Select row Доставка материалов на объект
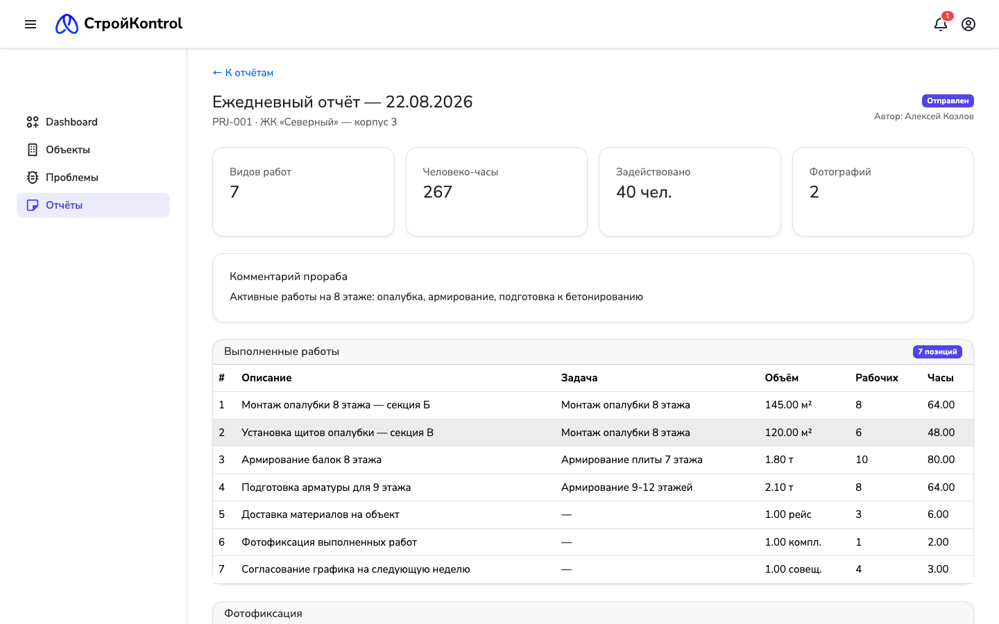This screenshot has width=999, height=624. coord(593,514)
